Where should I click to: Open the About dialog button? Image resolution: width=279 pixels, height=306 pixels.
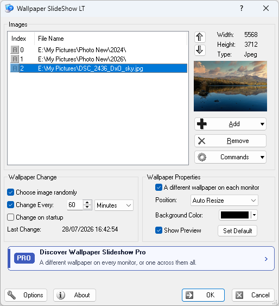point(74,295)
